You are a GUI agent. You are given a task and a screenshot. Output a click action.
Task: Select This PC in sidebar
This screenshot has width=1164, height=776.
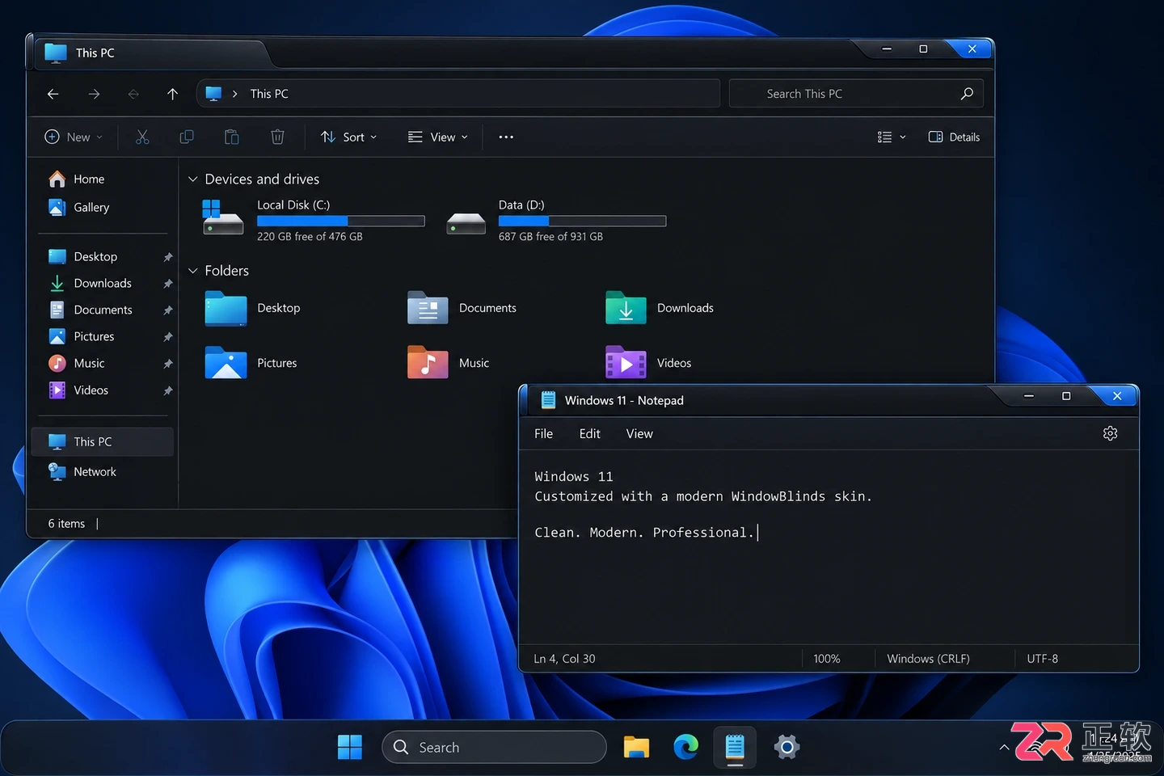[103, 442]
